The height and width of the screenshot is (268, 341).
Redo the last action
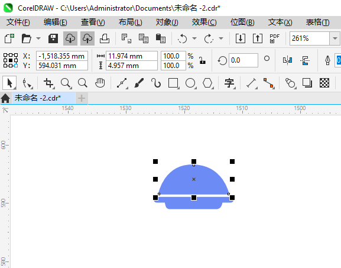(209, 38)
